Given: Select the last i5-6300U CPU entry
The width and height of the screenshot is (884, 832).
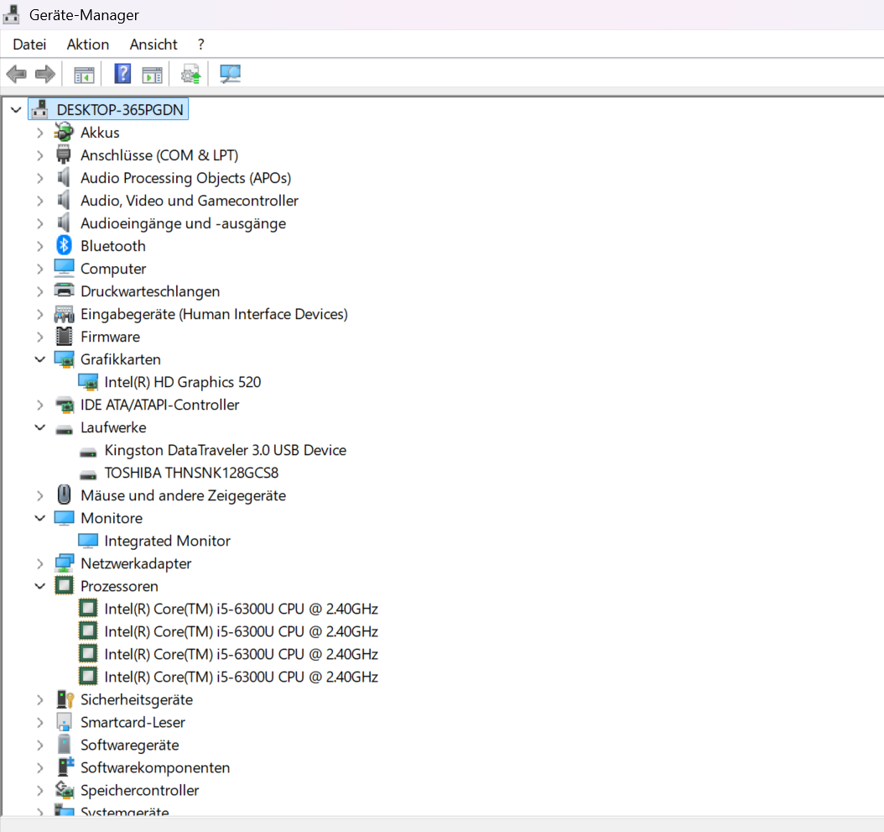Looking at the screenshot, I should [x=241, y=677].
